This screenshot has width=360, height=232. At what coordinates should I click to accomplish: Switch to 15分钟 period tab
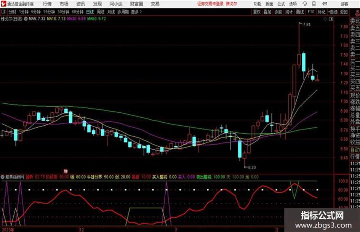coord(49,12)
